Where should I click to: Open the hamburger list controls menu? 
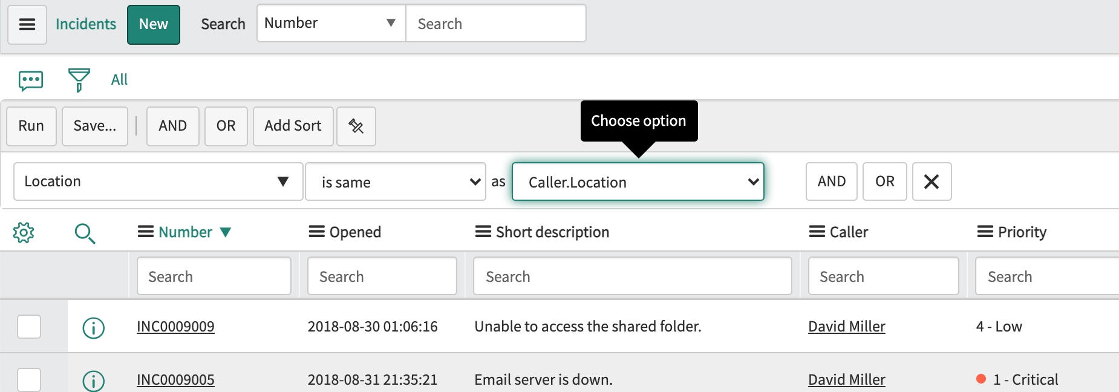pyautogui.click(x=27, y=24)
